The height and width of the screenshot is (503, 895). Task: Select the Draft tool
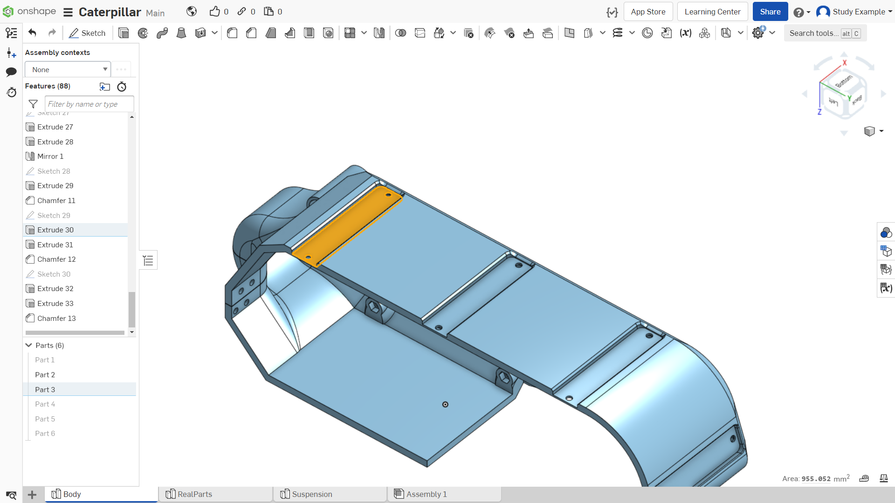(271, 33)
